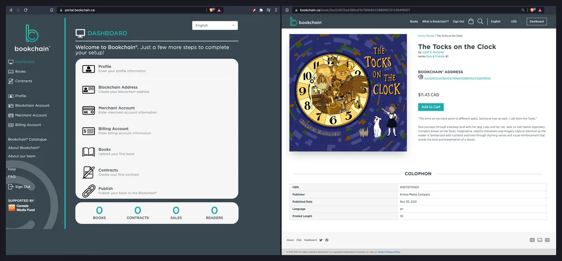
Task: Click the Books count of 0
Action: pyautogui.click(x=99, y=211)
